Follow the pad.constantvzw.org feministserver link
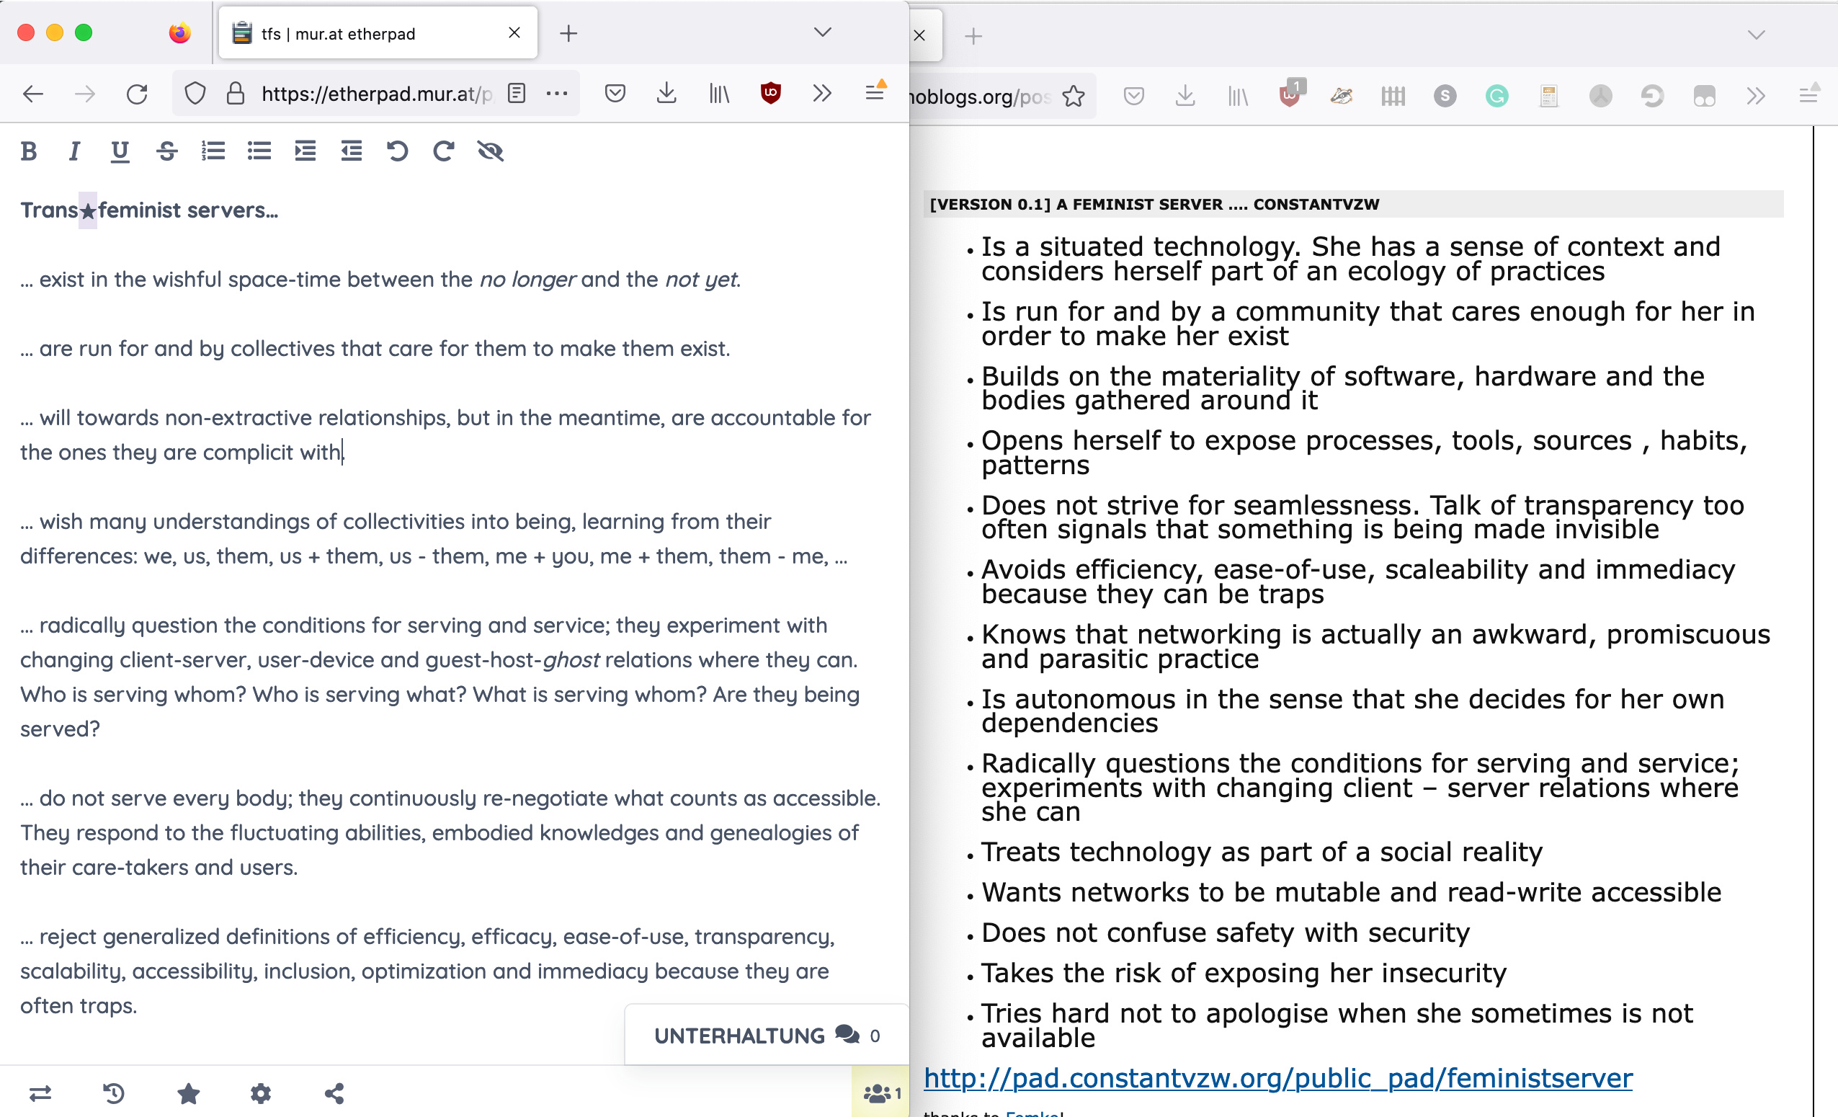 pos(1277,1077)
